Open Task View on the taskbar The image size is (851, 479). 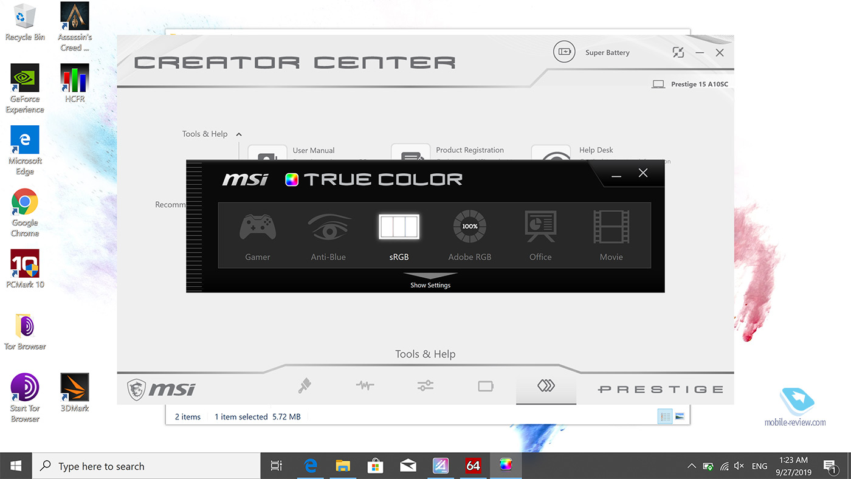point(276,466)
